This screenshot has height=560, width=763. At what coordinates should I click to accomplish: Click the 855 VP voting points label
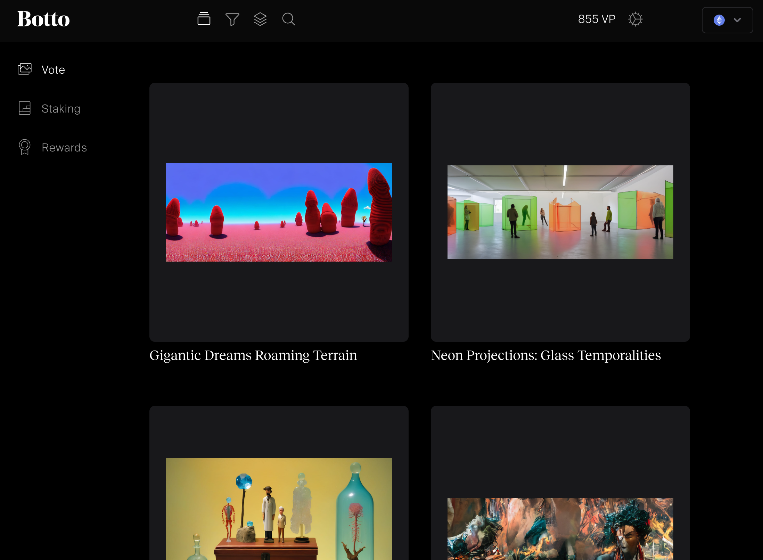coord(597,19)
